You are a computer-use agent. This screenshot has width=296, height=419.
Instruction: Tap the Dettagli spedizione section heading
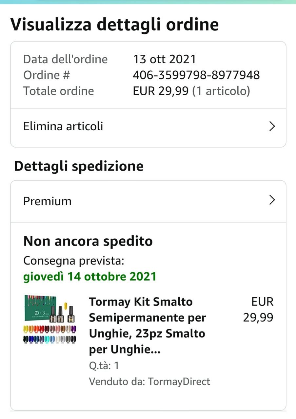(79, 166)
